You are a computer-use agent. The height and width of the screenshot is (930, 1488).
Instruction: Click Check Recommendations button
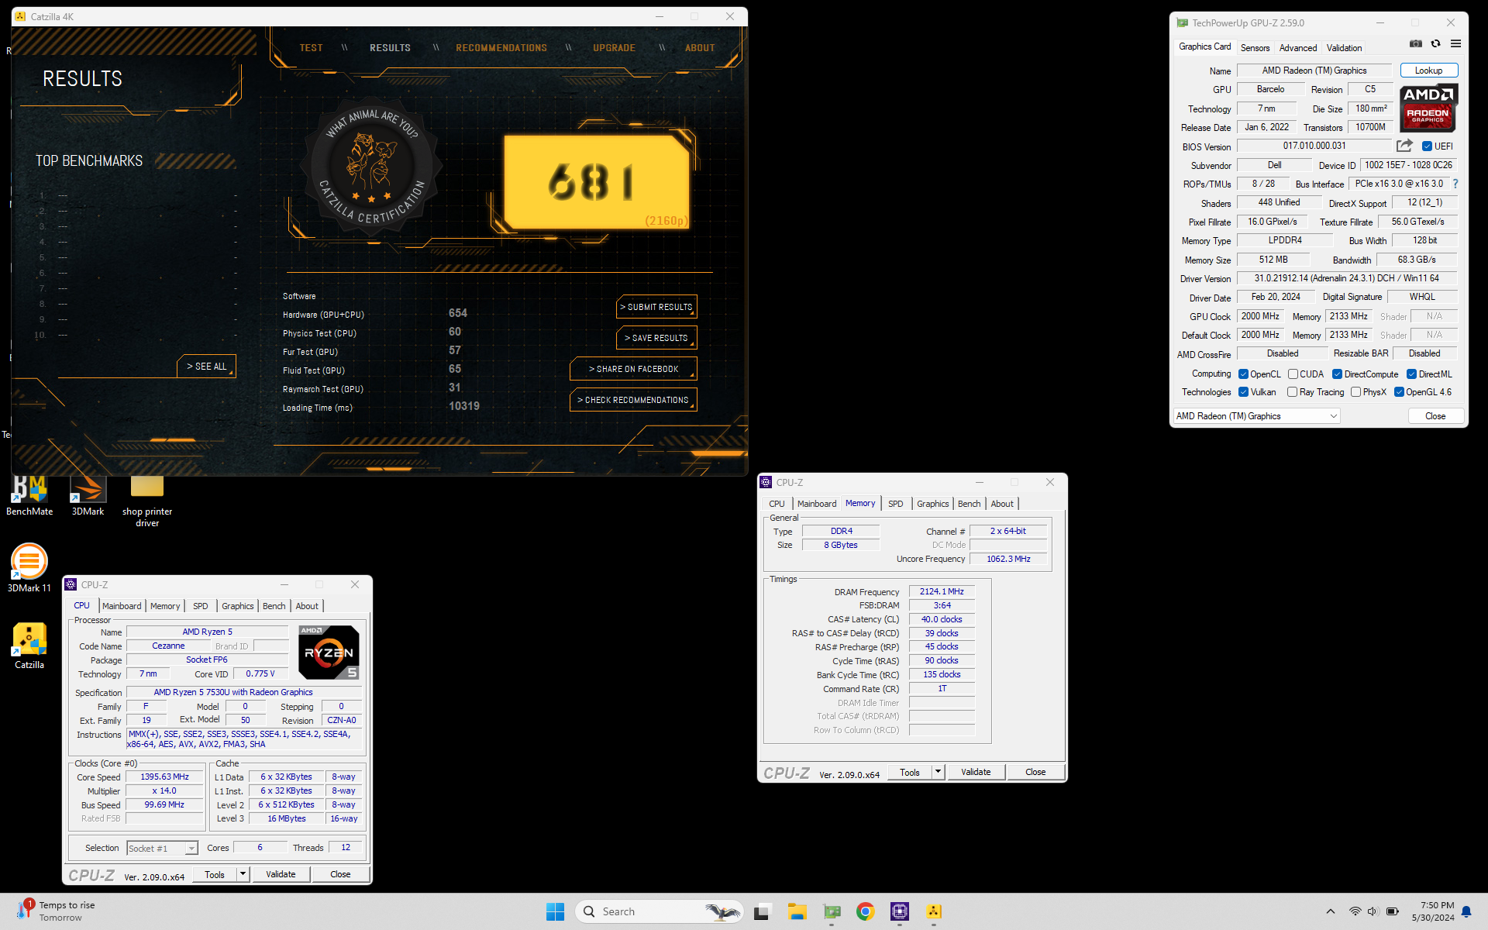pyautogui.click(x=633, y=400)
